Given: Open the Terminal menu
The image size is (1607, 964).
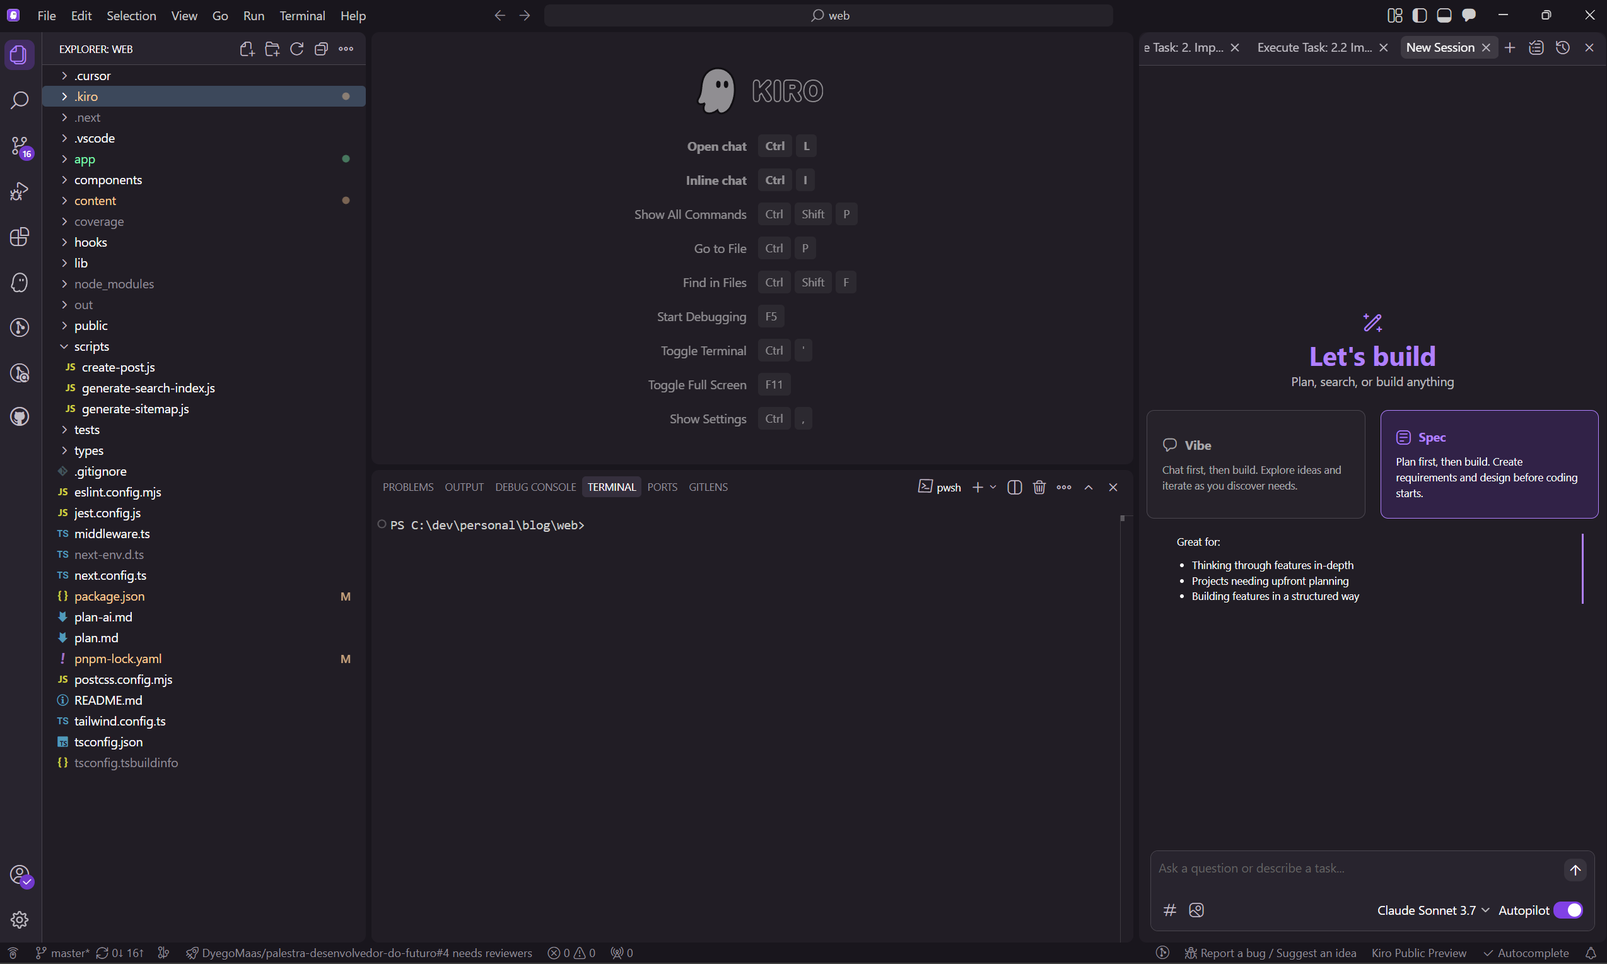Looking at the screenshot, I should tap(302, 16).
